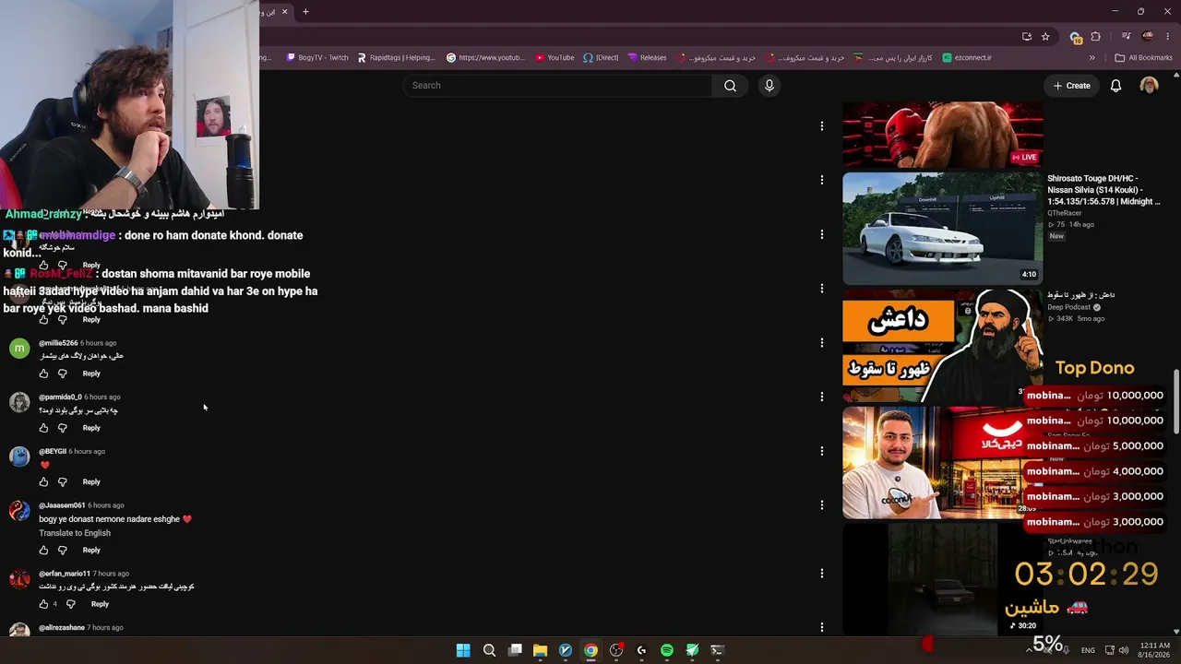
Task: Open the All Bookmarks folder
Action: (1143, 57)
